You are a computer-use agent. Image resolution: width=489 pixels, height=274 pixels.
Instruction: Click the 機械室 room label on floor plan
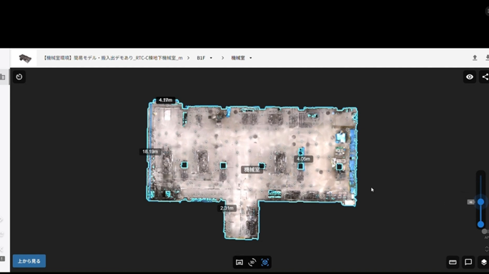[252, 170]
